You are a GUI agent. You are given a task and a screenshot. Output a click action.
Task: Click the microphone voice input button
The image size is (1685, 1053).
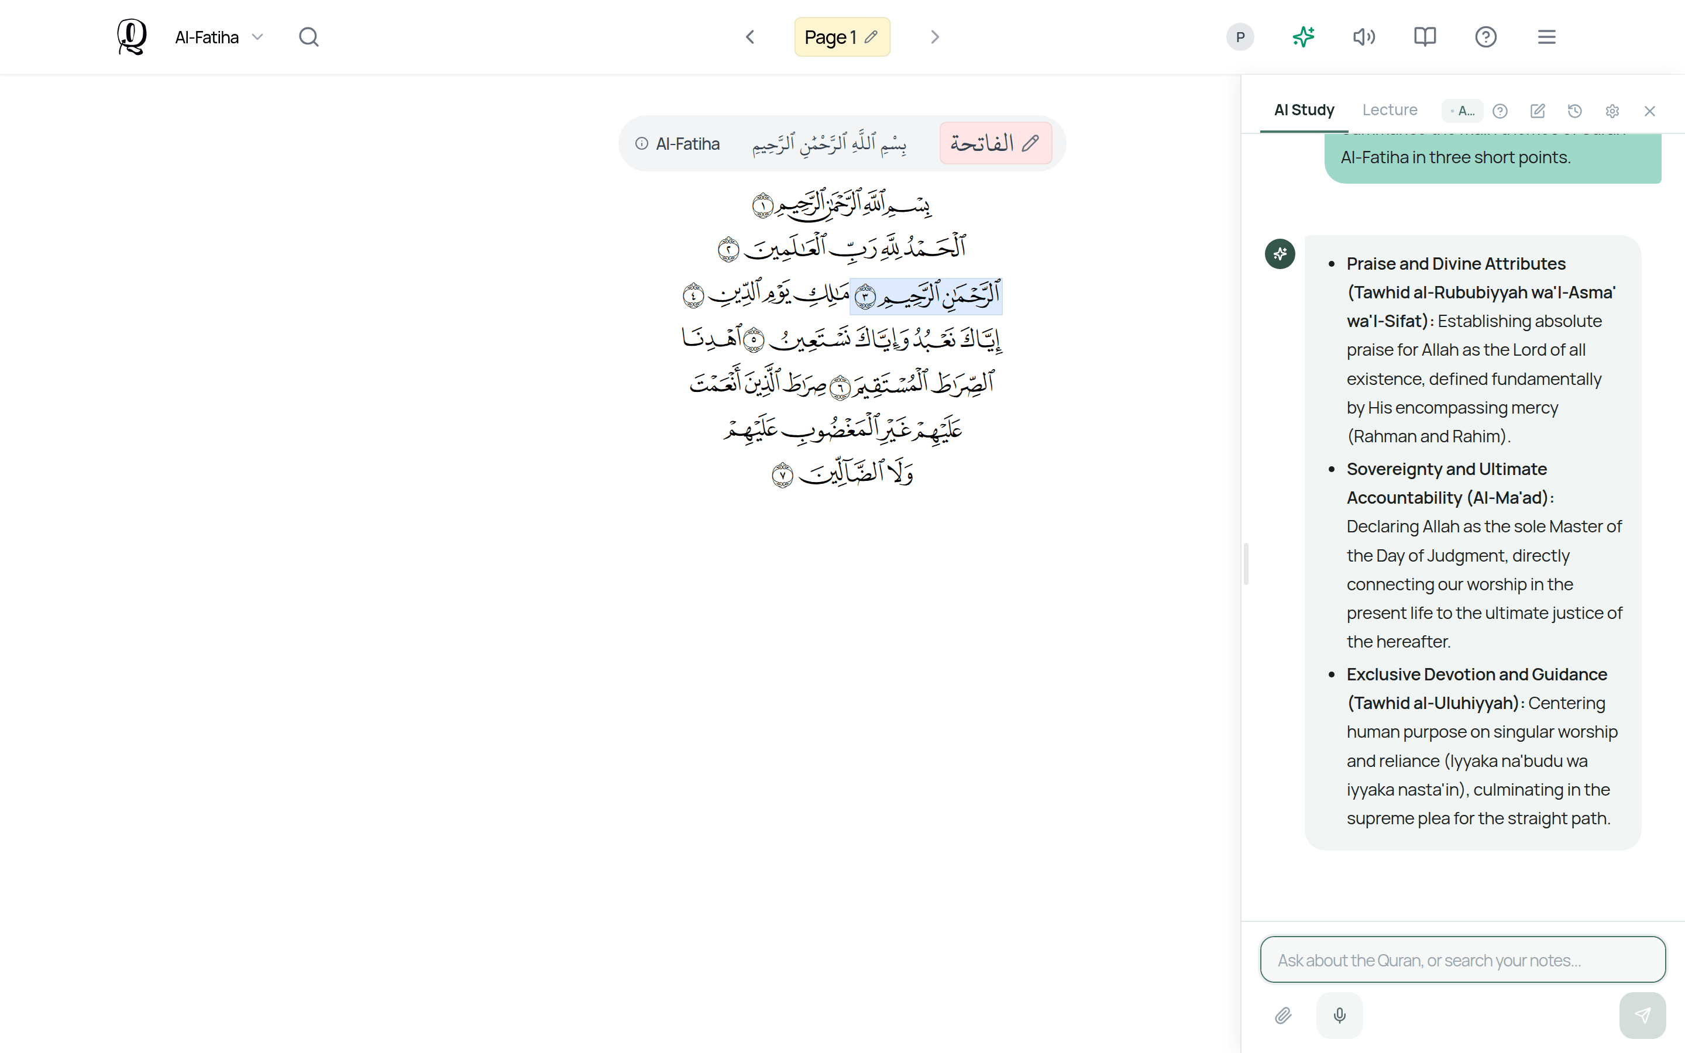pos(1340,1016)
